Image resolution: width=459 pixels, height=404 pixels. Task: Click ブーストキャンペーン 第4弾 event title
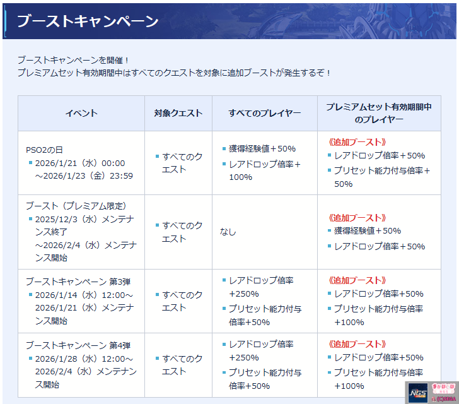coord(79,345)
